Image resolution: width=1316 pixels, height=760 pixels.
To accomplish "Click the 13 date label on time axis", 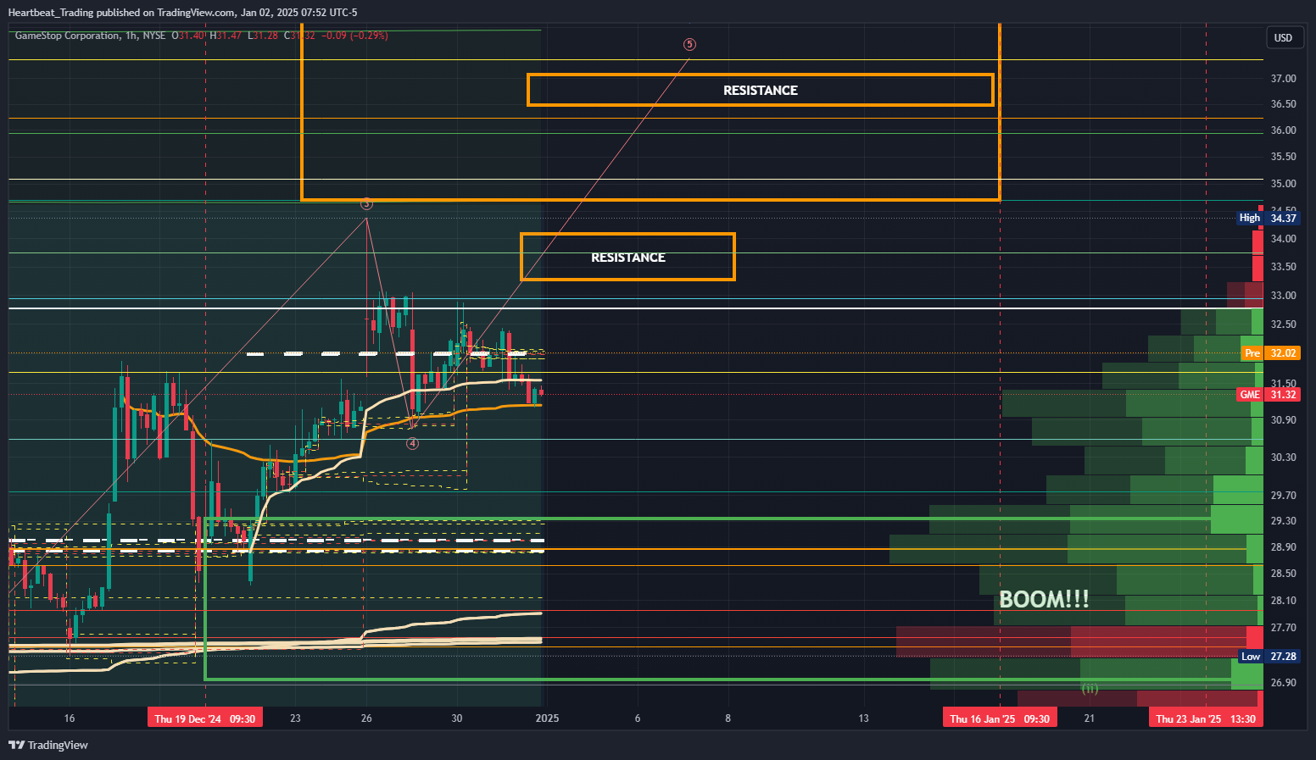I will (x=863, y=718).
